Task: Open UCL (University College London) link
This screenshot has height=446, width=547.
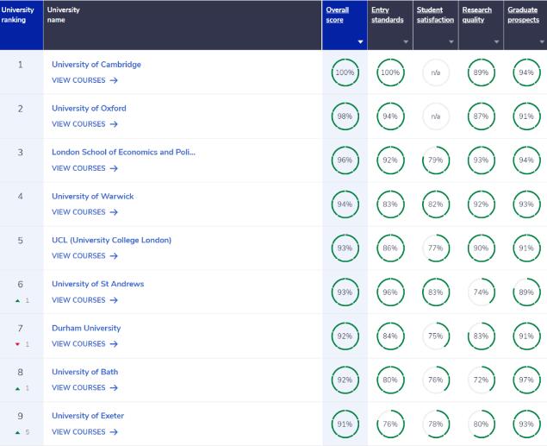Action: 112,241
